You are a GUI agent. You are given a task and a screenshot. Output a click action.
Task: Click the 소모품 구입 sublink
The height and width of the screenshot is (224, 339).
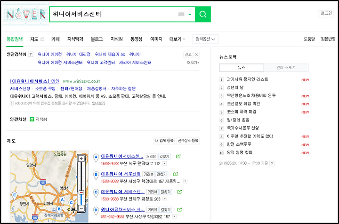click(45, 89)
